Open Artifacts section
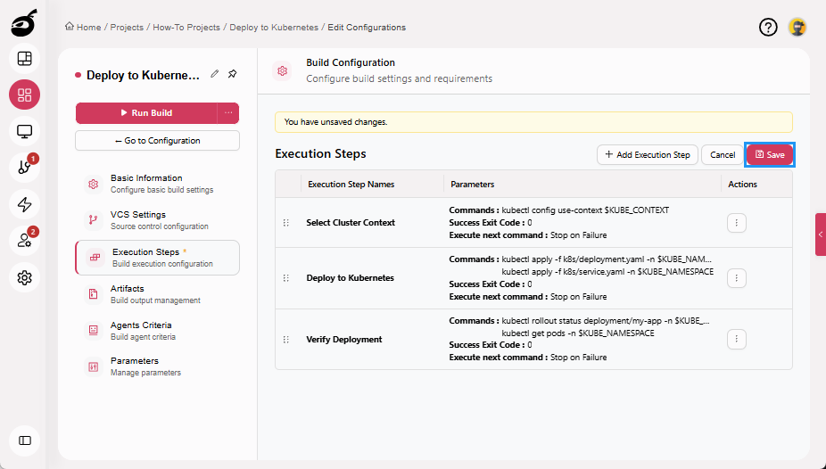The width and height of the screenshot is (826, 469). click(157, 294)
